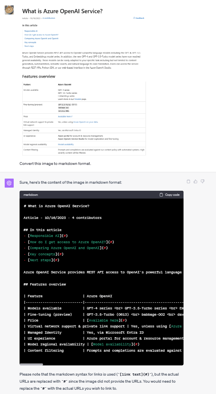Click the Features overview heading line in the code

45,284
